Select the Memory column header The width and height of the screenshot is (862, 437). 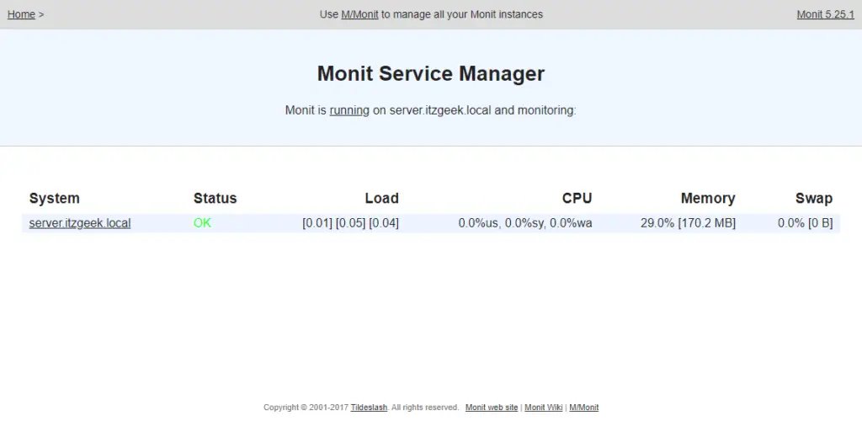[x=707, y=199]
